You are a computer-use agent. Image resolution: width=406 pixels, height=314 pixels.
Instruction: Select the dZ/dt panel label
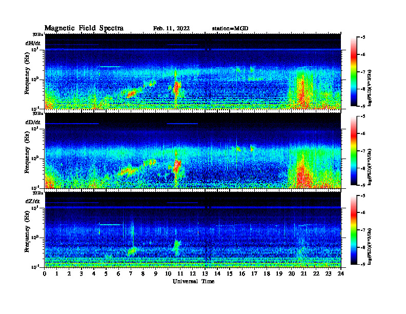(x=33, y=201)
